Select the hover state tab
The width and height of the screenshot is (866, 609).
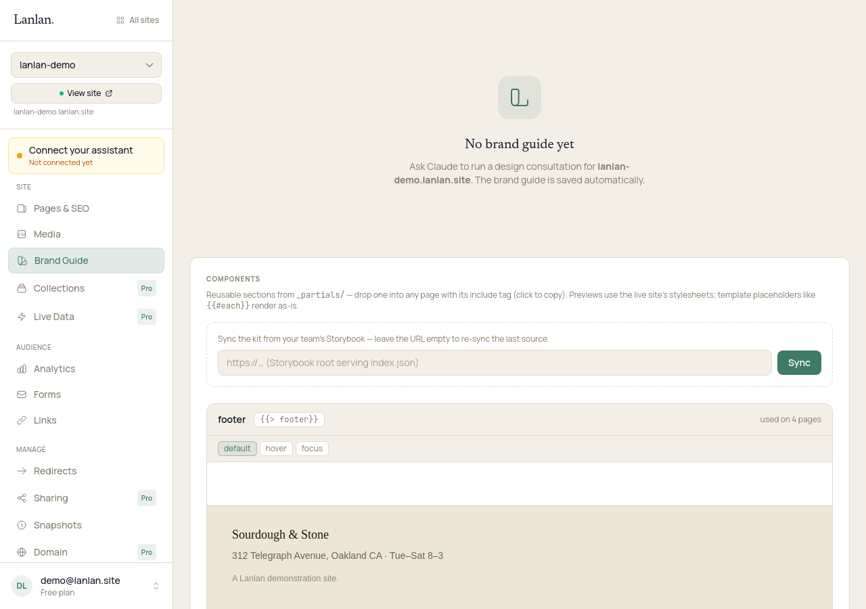coord(276,449)
